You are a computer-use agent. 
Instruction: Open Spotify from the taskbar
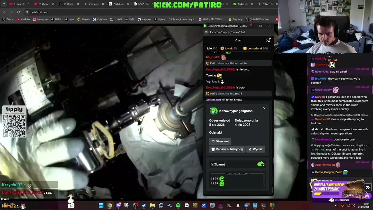[x=178, y=206]
